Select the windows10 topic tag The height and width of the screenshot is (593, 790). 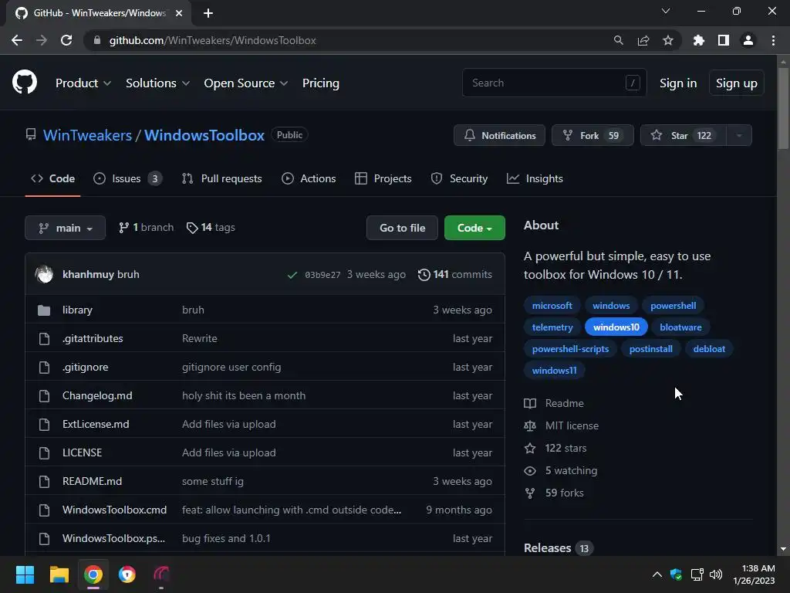pyautogui.click(x=616, y=327)
